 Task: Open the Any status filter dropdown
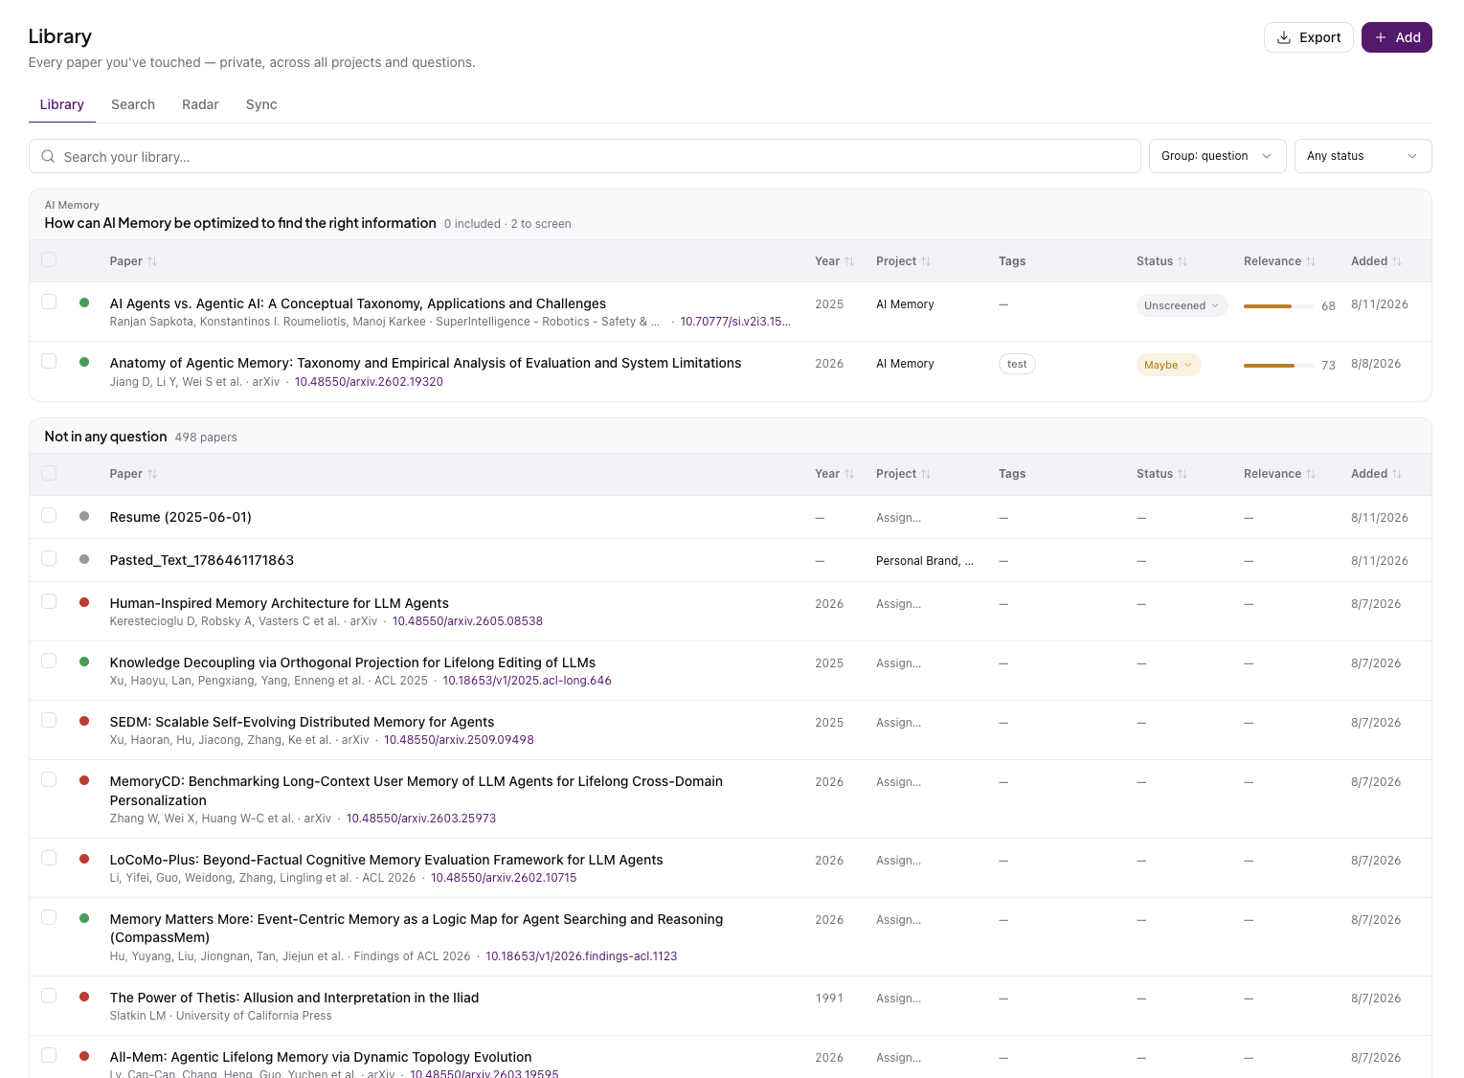click(x=1363, y=156)
